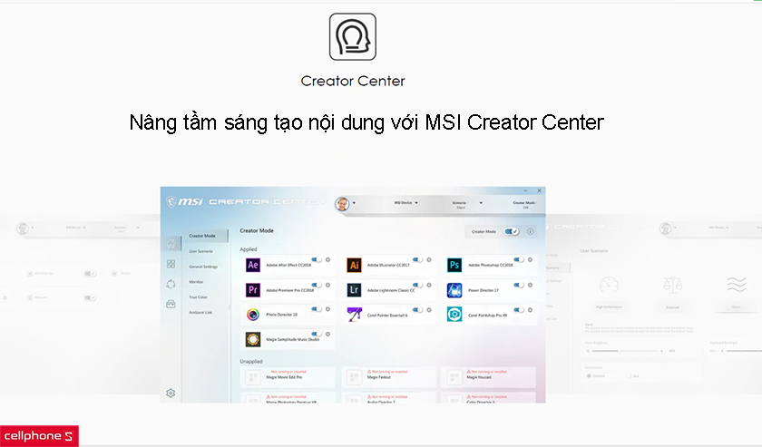
Task: Open the settings gear in the sidebar
Action: click(171, 394)
